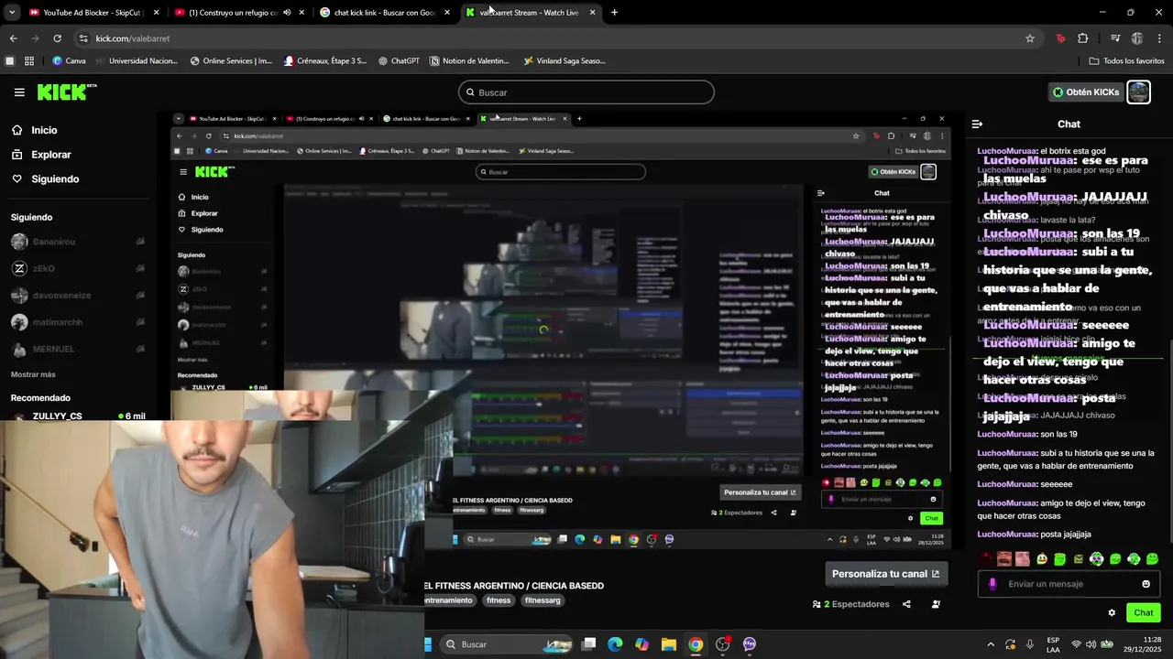
Task: Click the Obtén KICKs button
Action: (1086, 92)
